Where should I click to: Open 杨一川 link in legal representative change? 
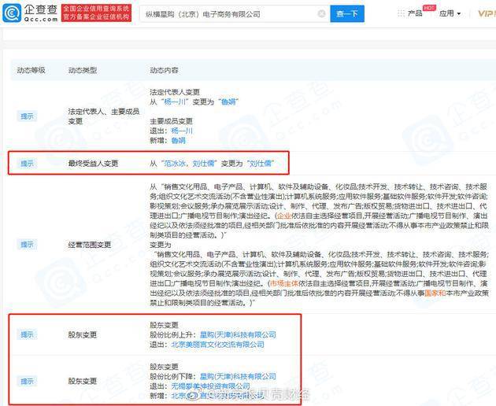coord(175,101)
